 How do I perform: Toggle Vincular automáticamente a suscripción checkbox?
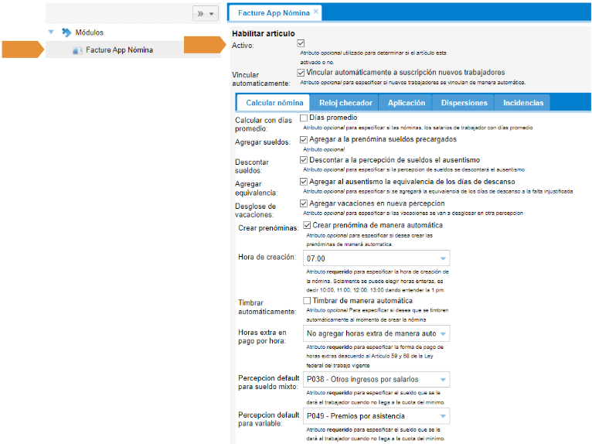tap(301, 73)
